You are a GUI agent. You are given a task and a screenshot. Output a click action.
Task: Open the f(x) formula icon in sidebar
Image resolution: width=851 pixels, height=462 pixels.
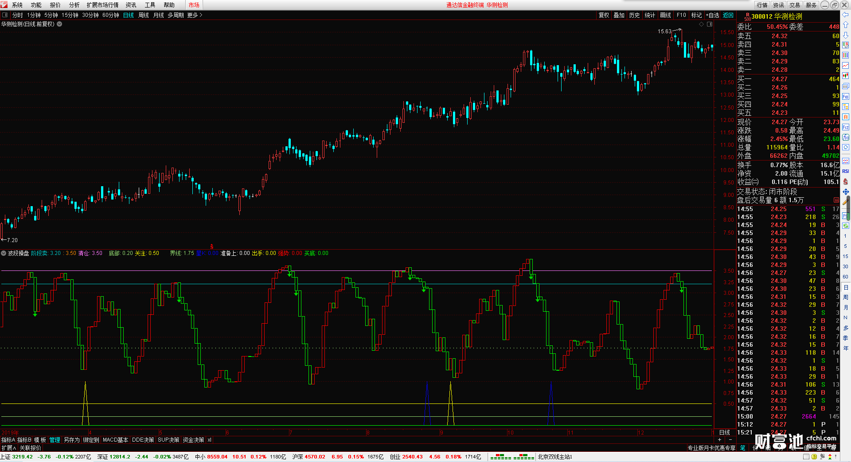846,137
